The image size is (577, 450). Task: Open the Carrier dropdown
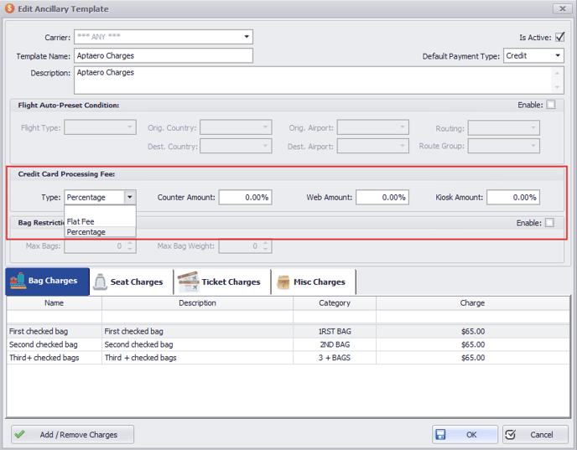[x=247, y=37]
